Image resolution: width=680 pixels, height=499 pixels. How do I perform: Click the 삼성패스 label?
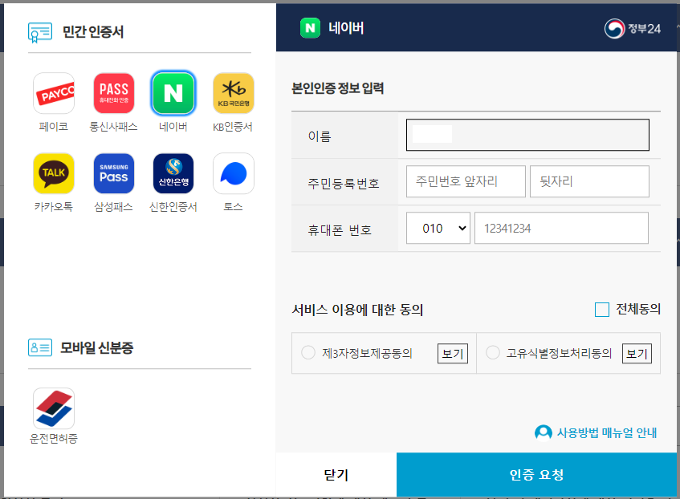[x=114, y=207]
